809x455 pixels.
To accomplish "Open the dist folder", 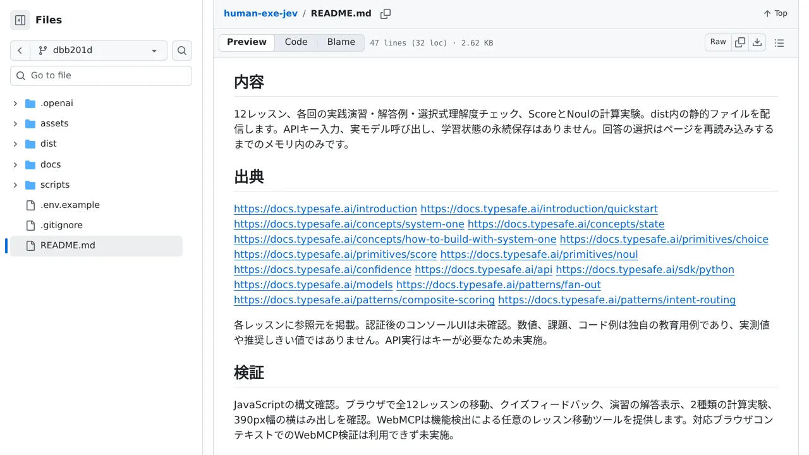I will [x=49, y=144].
